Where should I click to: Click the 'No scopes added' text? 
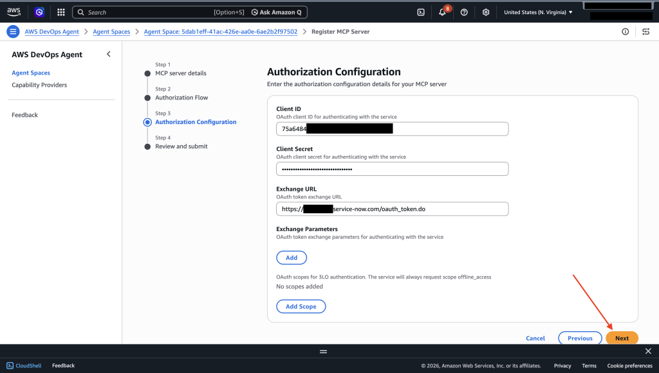click(x=299, y=286)
